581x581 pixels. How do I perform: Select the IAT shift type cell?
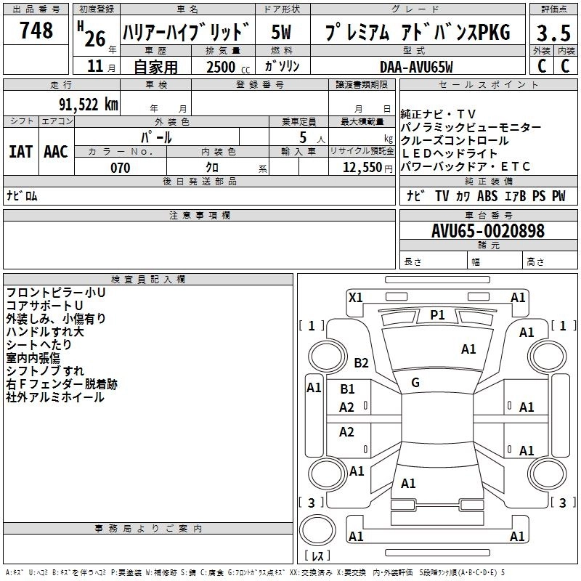(x=20, y=152)
